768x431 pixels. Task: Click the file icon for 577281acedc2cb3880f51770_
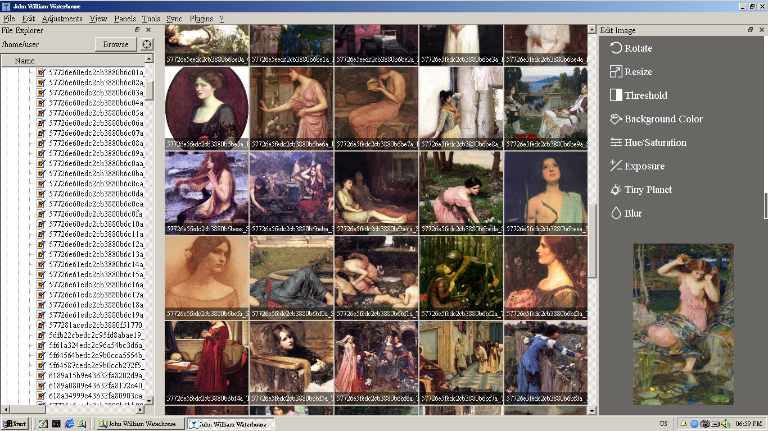click(x=41, y=325)
